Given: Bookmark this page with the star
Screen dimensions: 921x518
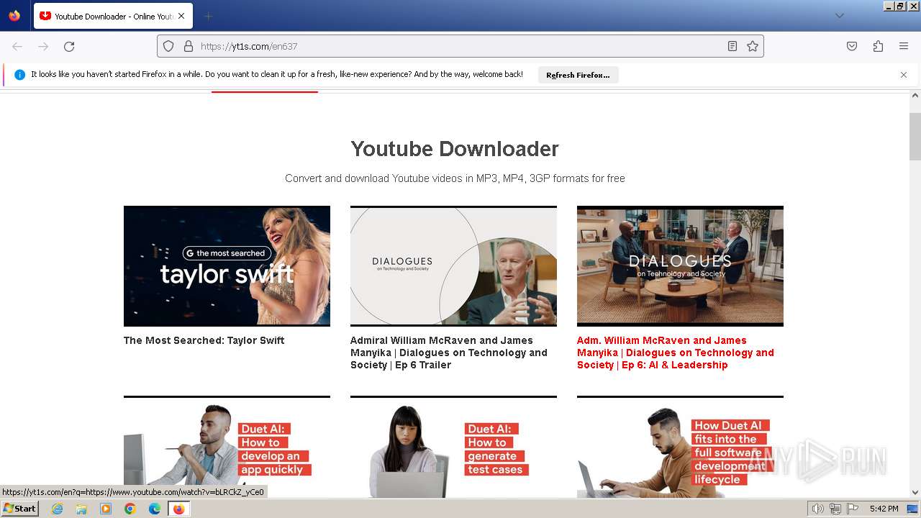Looking at the screenshot, I should (753, 46).
